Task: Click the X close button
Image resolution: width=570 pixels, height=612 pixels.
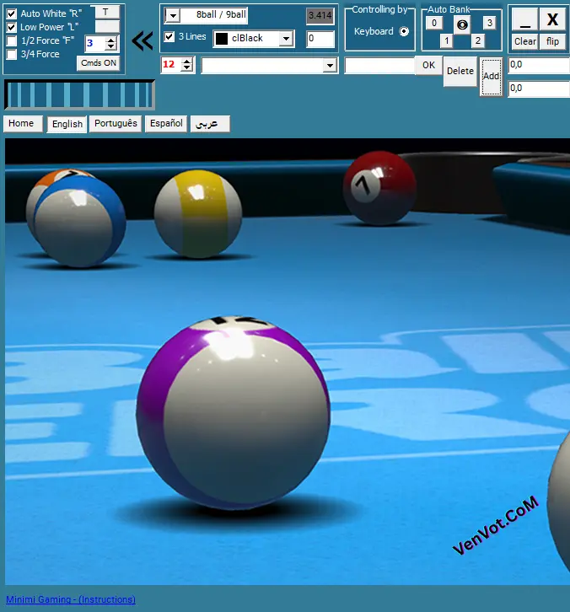Action: [x=552, y=19]
